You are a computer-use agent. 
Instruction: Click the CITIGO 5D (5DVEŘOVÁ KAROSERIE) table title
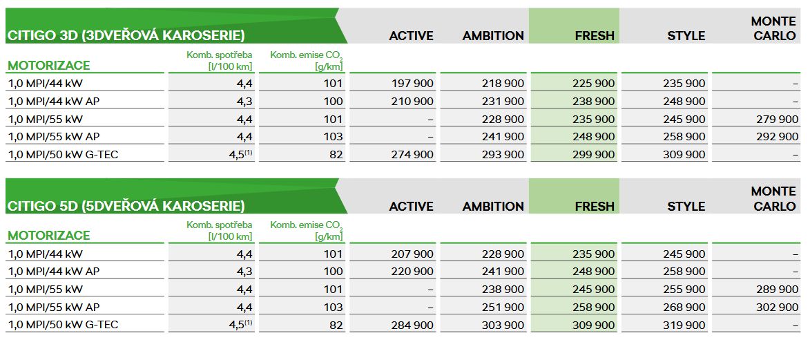pos(126,206)
